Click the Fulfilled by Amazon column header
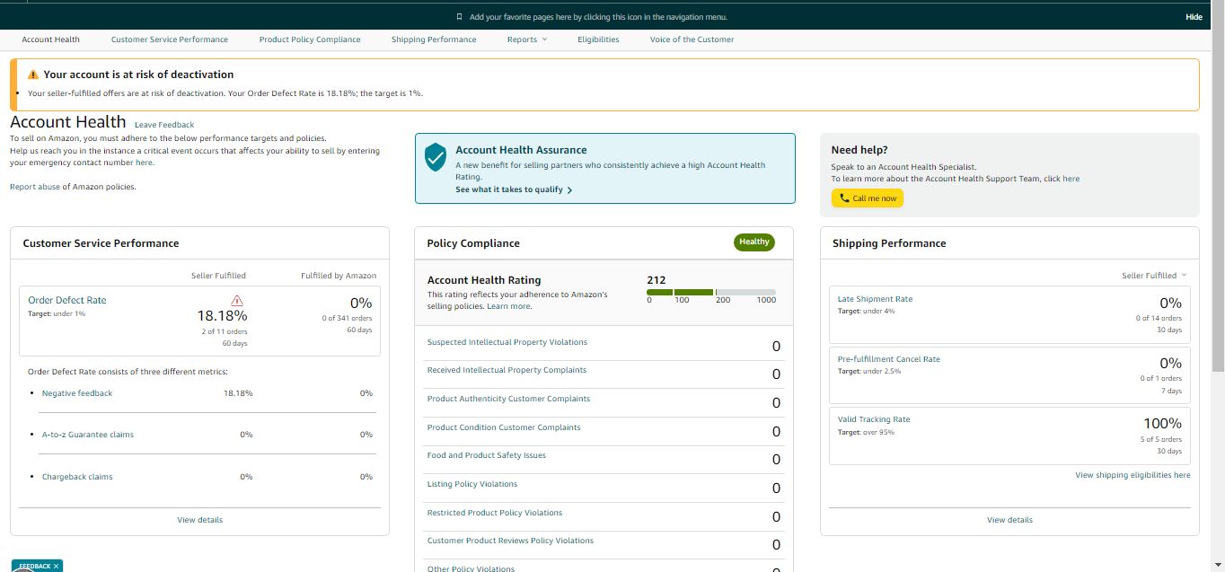Image resolution: width=1225 pixels, height=572 pixels. point(339,276)
